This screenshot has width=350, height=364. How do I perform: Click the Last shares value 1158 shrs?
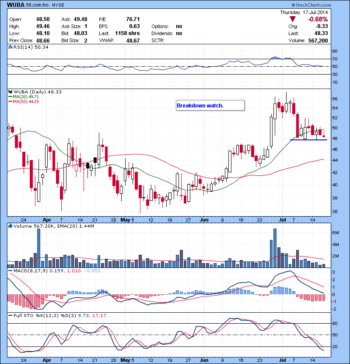[127, 33]
